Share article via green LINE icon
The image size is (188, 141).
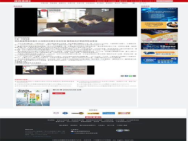coord(130,76)
